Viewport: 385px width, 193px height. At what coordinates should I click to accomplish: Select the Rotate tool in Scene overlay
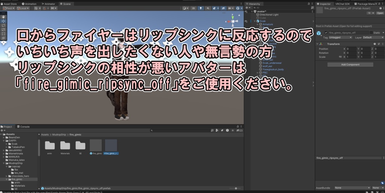point(3,25)
